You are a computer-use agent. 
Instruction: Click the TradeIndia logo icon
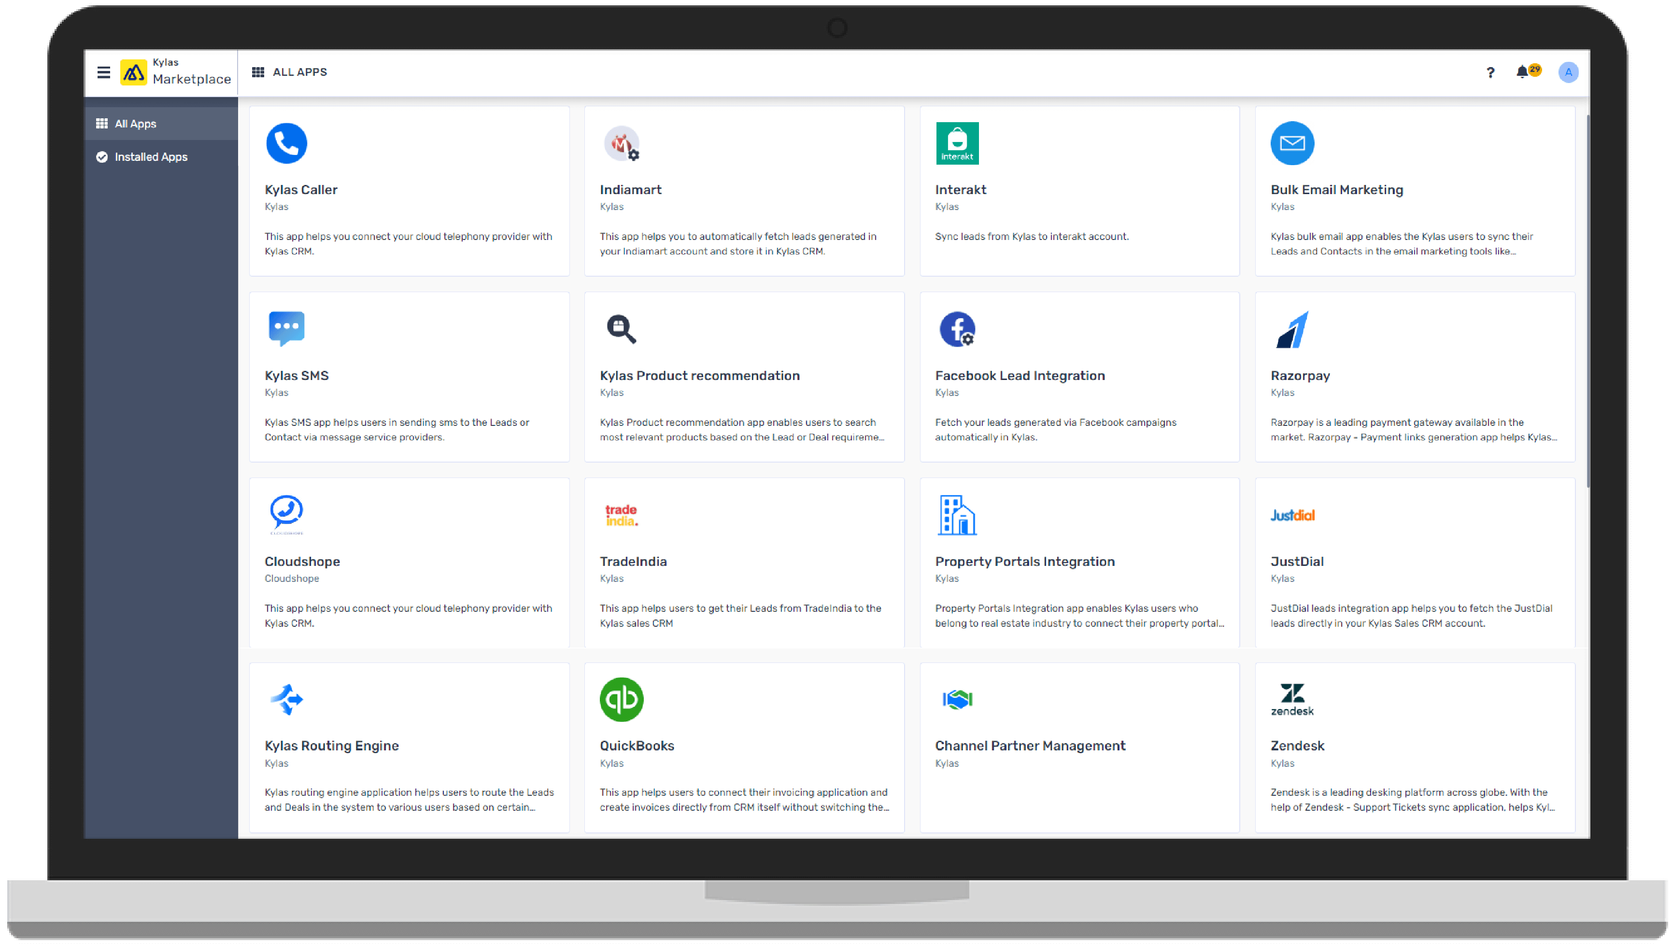coord(621,514)
